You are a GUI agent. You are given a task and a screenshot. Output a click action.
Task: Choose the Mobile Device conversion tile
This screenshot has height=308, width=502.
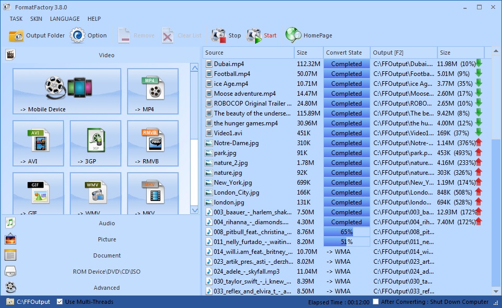(x=67, y=91)
